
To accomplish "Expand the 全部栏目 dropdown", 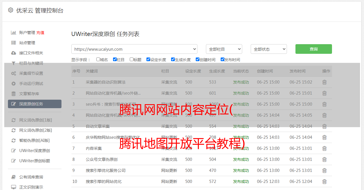I will 224,49.
